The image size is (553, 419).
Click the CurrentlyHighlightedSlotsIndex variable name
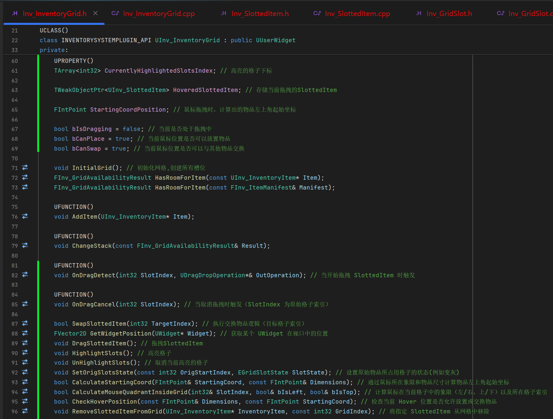point(159,71)
